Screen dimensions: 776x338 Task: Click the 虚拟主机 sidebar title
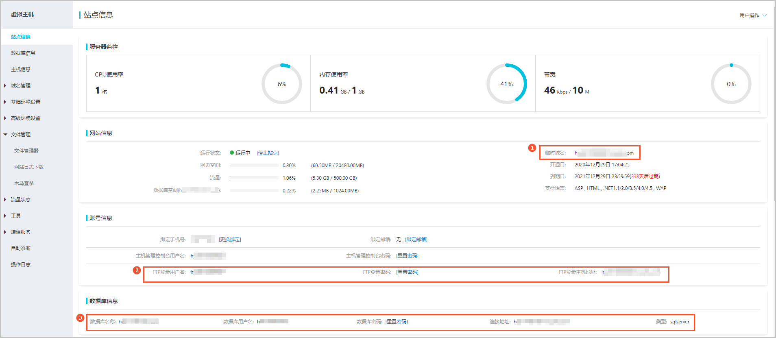pos(22,14)
